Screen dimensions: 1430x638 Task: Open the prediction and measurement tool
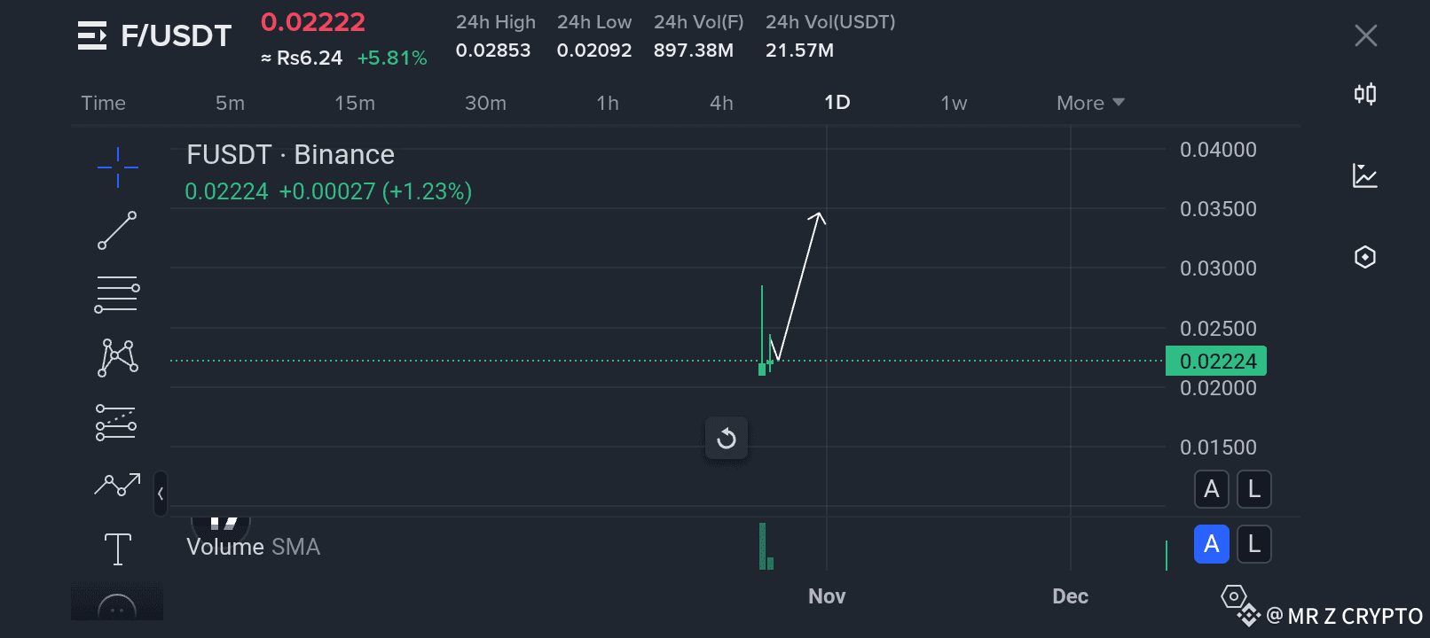117,423
